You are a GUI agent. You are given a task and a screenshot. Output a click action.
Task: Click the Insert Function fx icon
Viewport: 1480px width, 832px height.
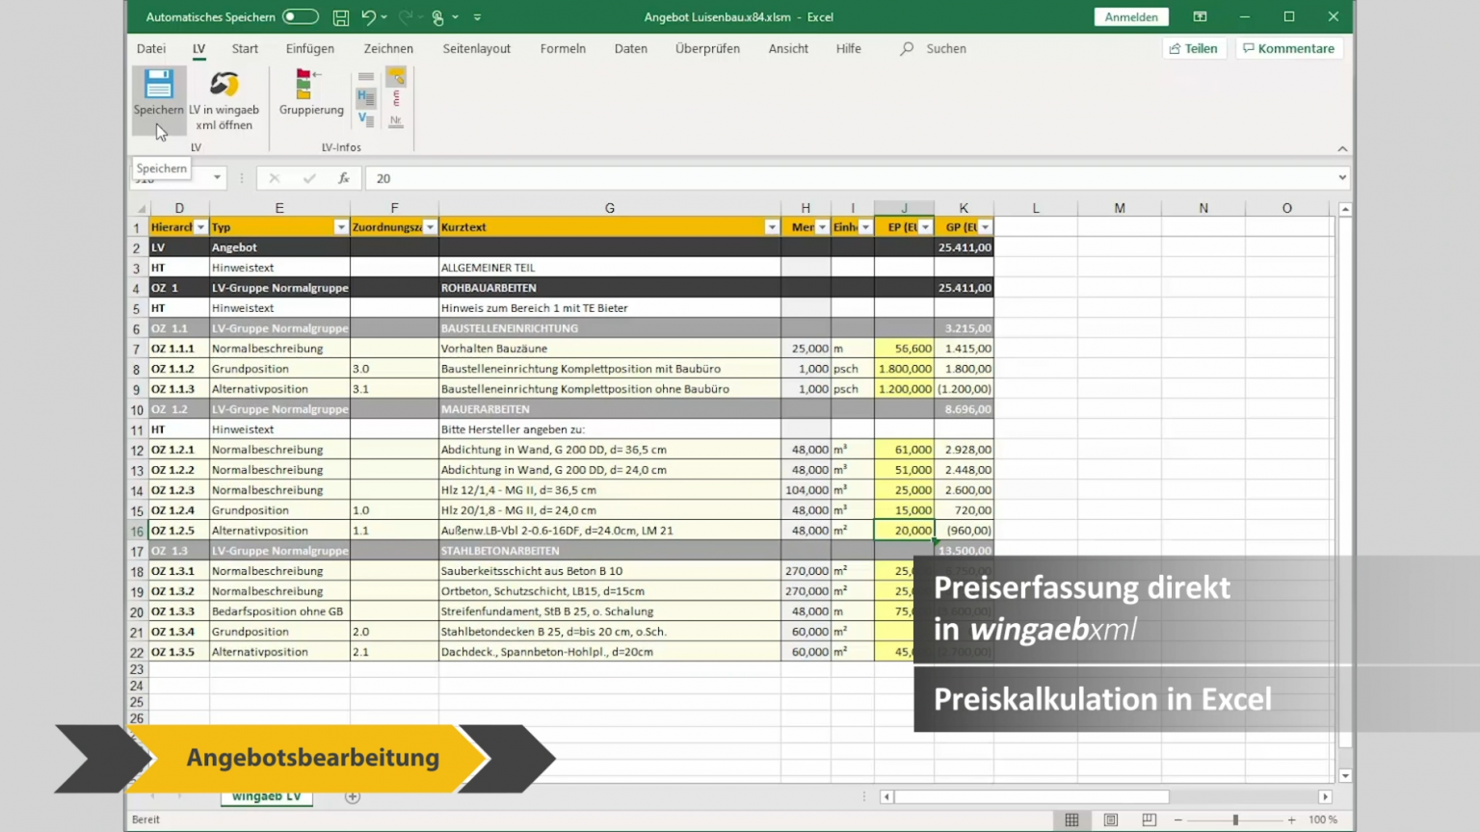(343, 178)
